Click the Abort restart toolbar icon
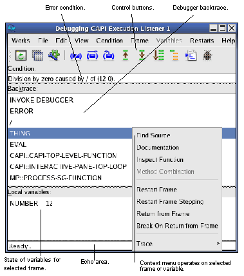Image resolution: width=244 pixels, height=276 pixels. 76,55
